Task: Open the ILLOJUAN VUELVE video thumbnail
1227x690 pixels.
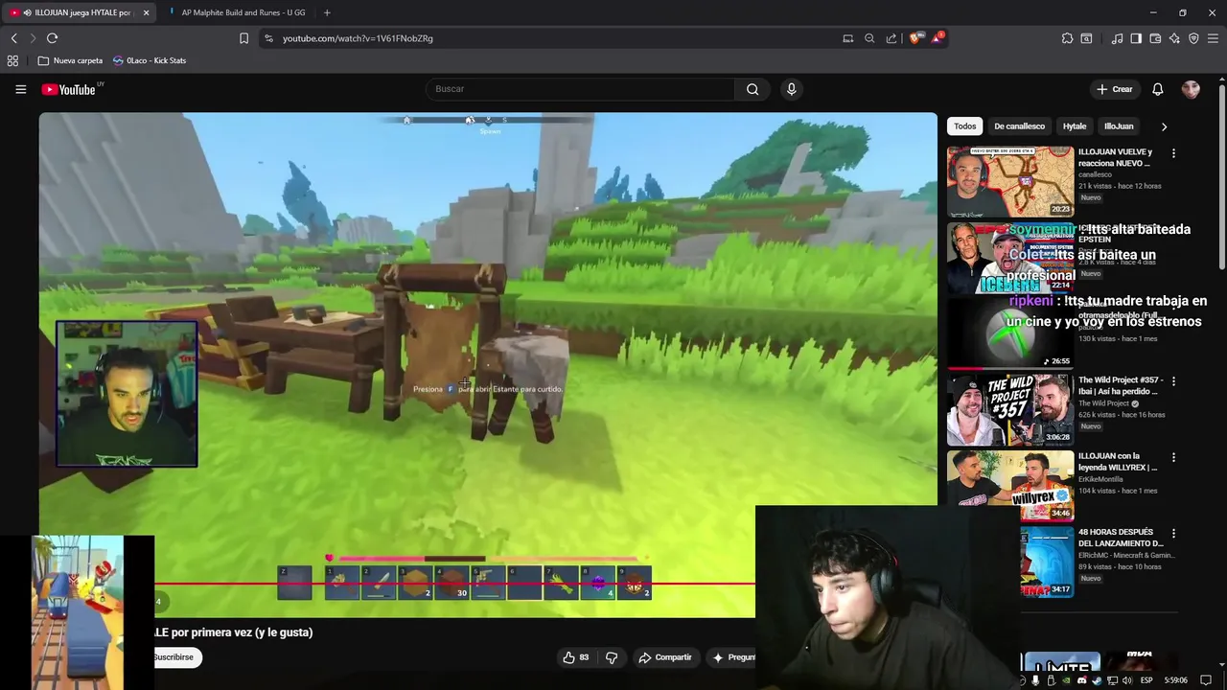Action: (x=1010, y=181)
